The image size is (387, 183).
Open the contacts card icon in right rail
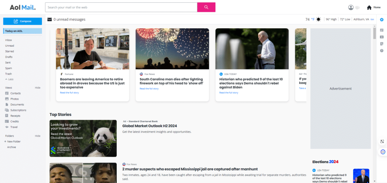coord(382,30)
